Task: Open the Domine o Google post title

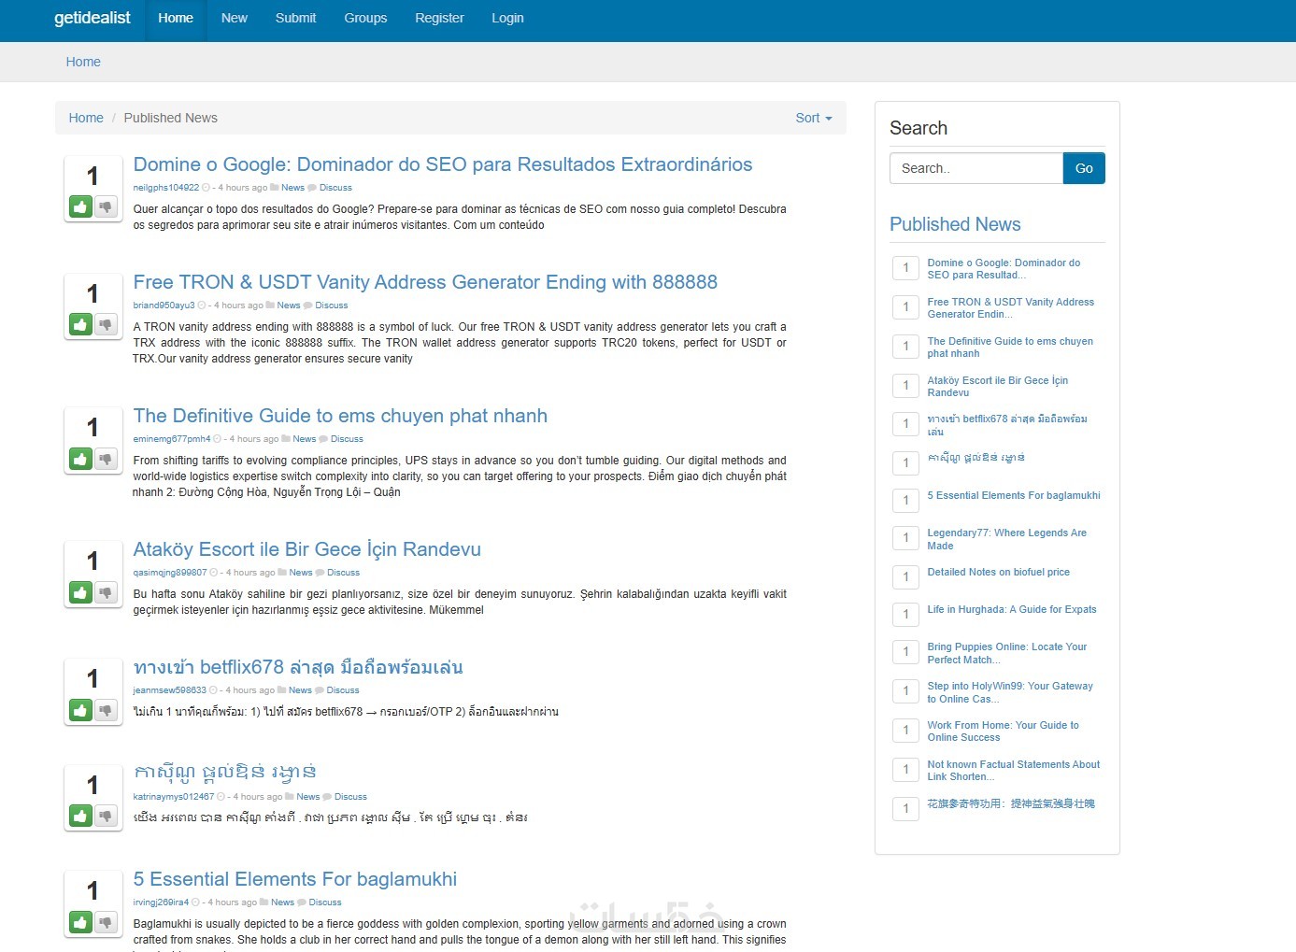Action: pos(443,164)
